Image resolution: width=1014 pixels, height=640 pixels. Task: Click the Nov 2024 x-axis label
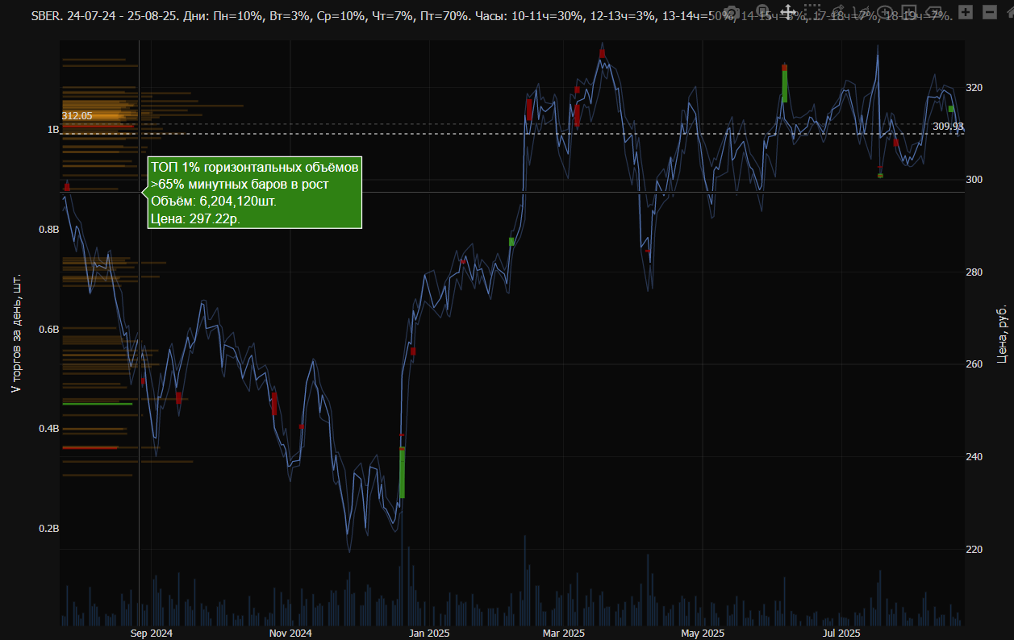290,634
